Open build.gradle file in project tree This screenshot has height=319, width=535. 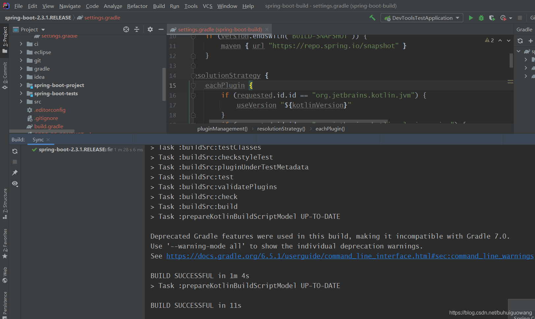pos(48,126)
